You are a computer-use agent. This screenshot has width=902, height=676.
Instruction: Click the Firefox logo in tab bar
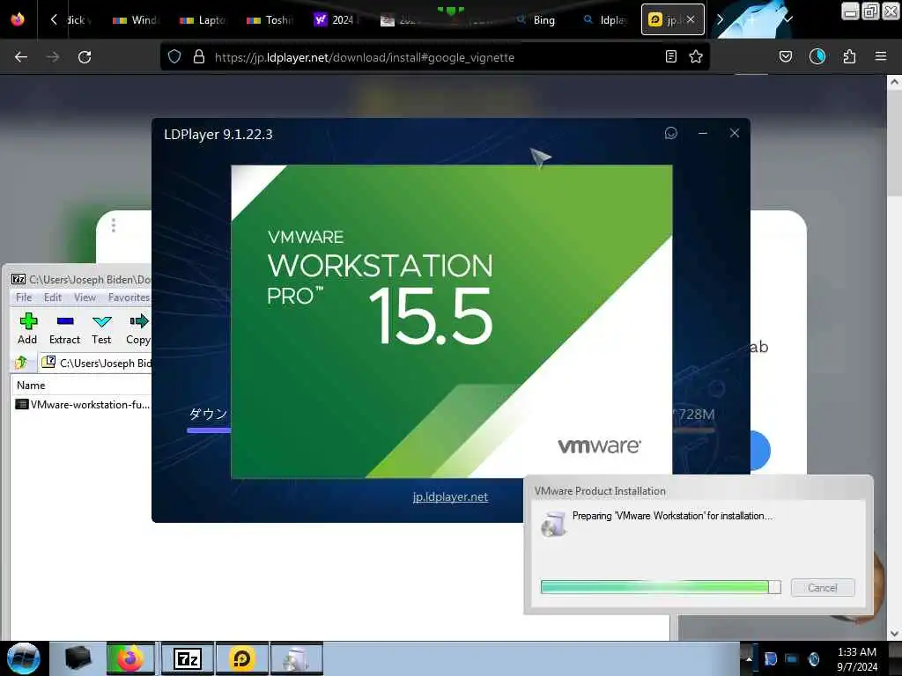[x=18, y=19]
